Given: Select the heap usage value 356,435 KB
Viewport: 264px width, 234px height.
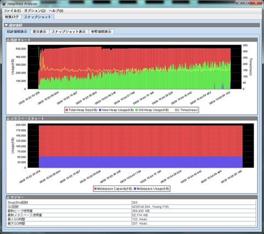Looking at the screenshot, I should (141, 211).
